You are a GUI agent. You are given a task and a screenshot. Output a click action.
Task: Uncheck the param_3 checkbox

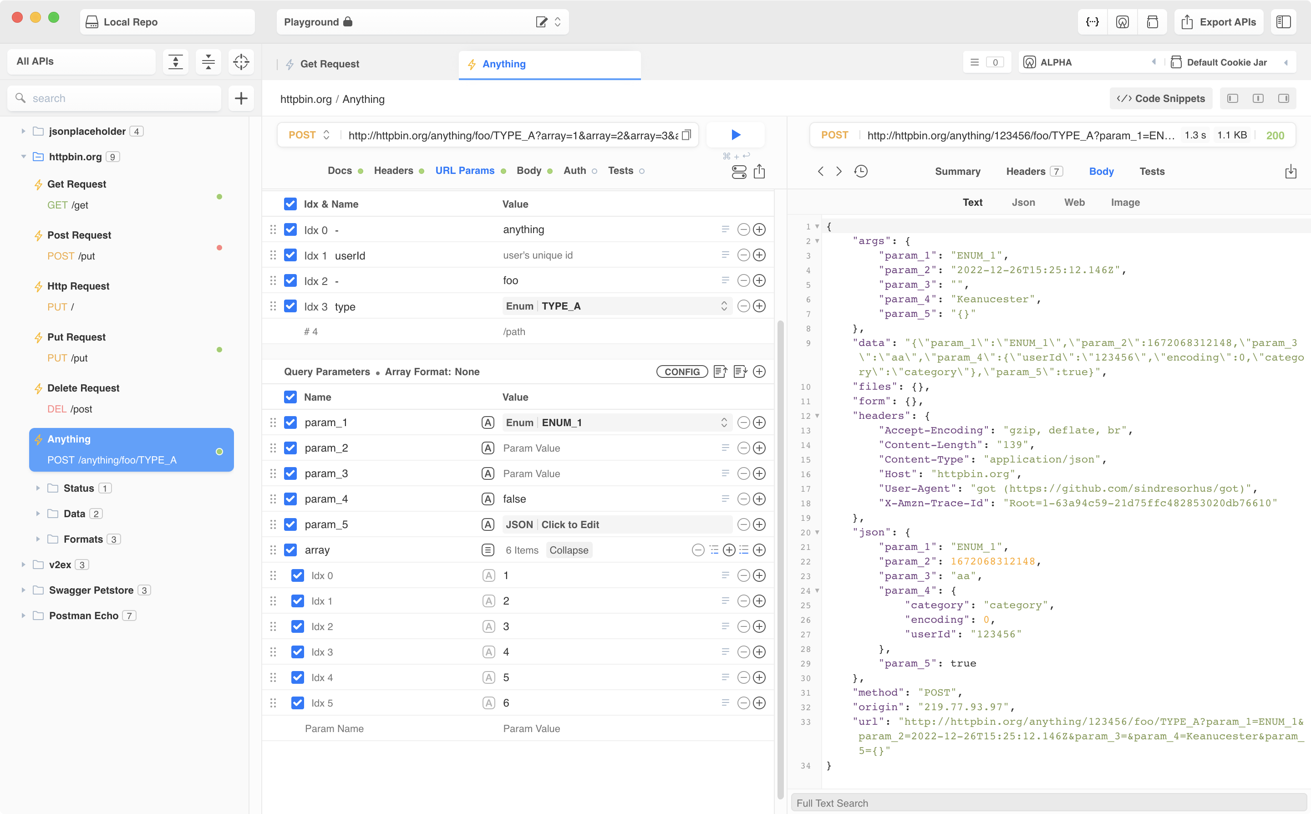coord(290,474)
